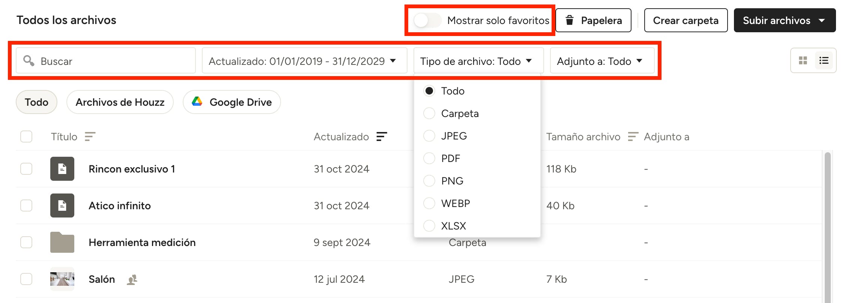848x303 pixels.
Task: Click the shared icon beside Salón
Action: coord(132,279)
